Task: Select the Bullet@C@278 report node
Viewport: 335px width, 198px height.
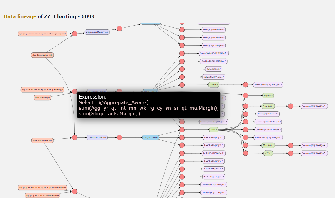Action: (214, 69)
